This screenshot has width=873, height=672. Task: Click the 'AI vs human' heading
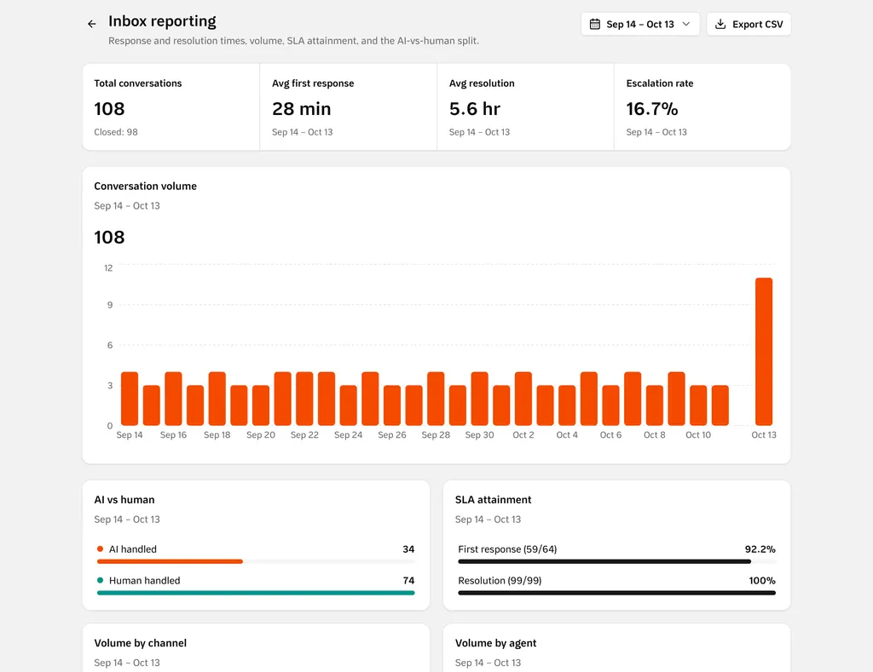coord(124,500)
